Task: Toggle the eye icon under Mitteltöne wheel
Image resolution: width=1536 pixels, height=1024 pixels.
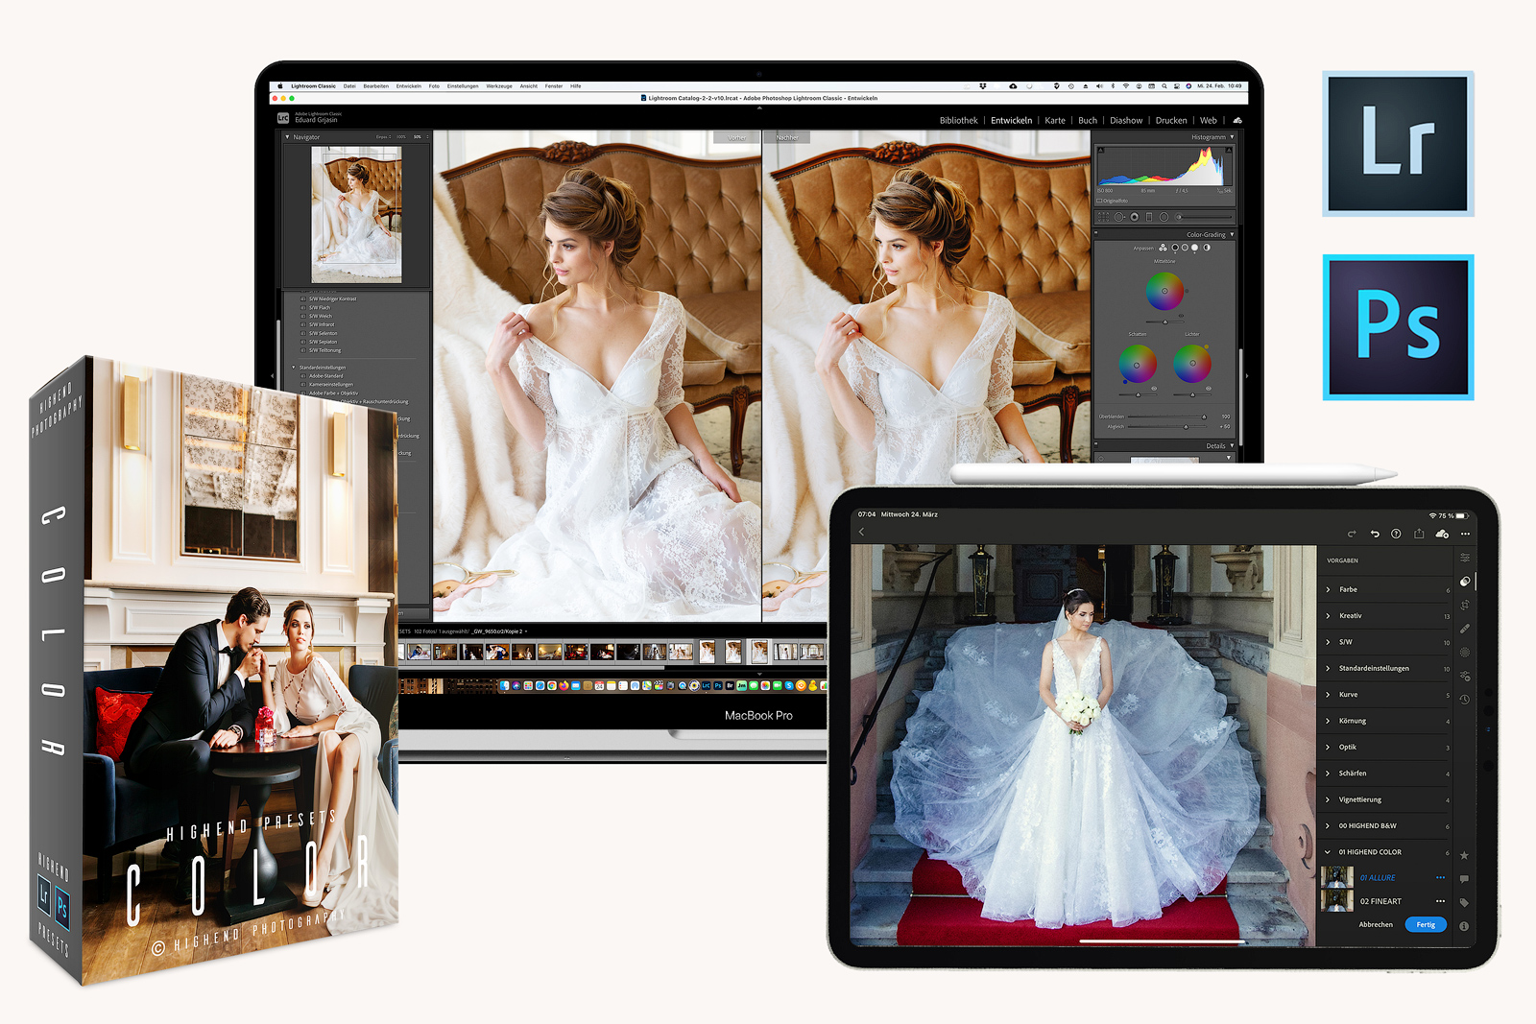Action: (1181, 316)
